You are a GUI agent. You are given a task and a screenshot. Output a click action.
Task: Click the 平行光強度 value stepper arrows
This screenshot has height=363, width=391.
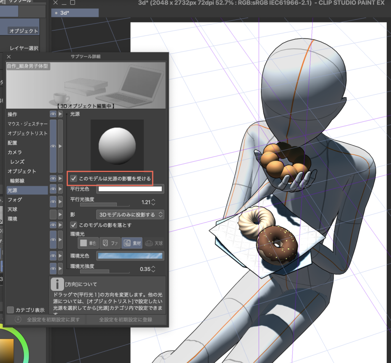(x=153, y=202)
